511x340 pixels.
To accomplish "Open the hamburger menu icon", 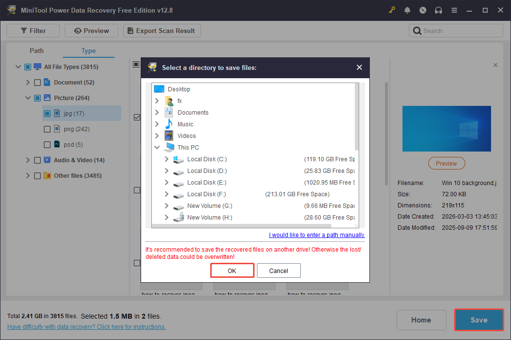I will click(454, 10).
